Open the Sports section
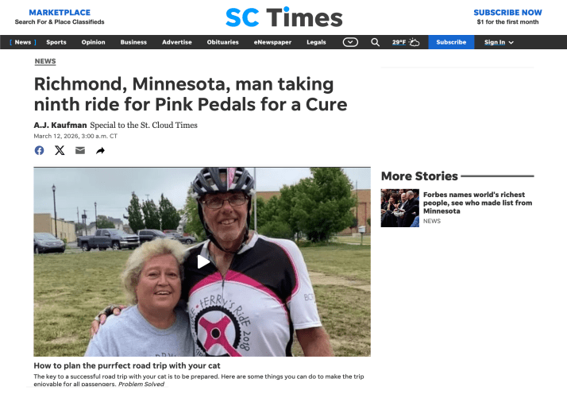 pos(56,42)
